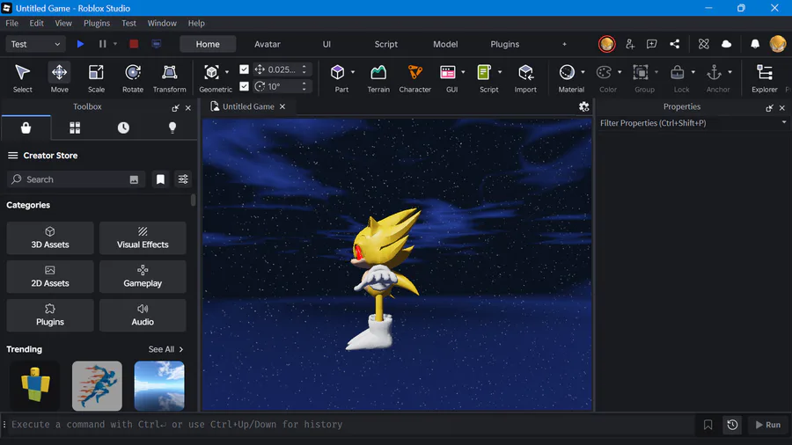
Task: Pause the running test
Action: [103, 44]
